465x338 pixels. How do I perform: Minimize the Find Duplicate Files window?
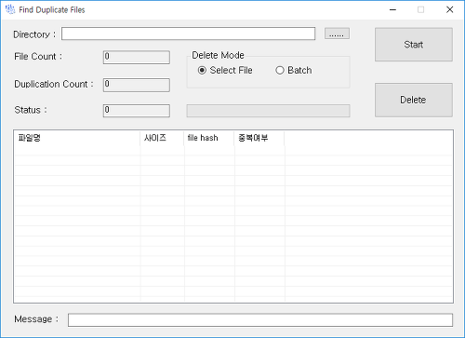[392, 10]
